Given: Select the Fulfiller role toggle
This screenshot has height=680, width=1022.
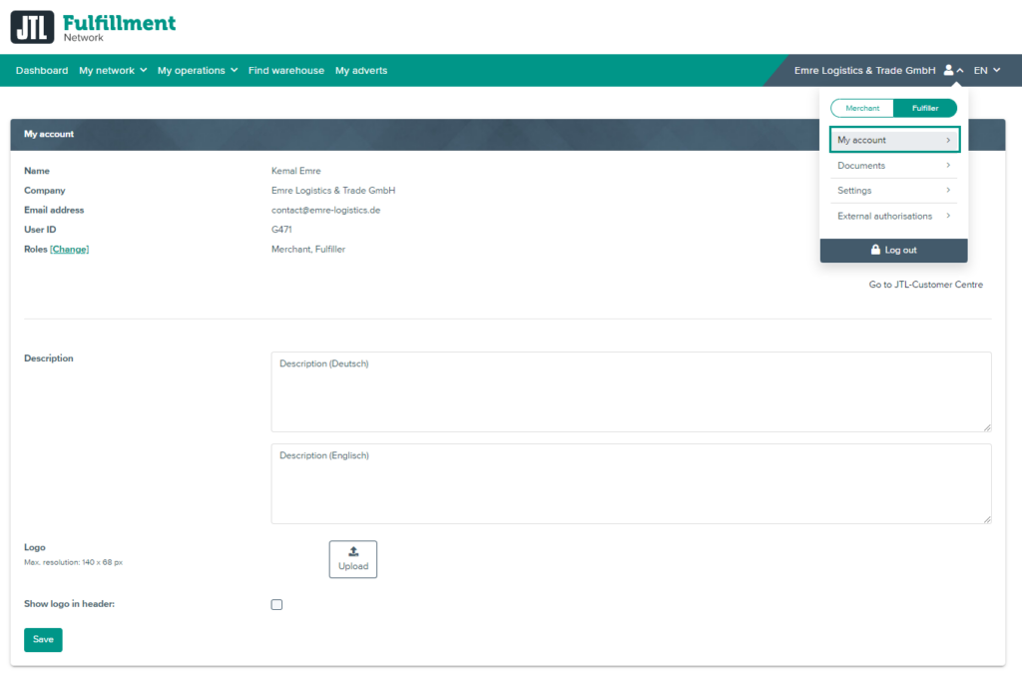Looking at the screenshot, I should click(924, 108).
